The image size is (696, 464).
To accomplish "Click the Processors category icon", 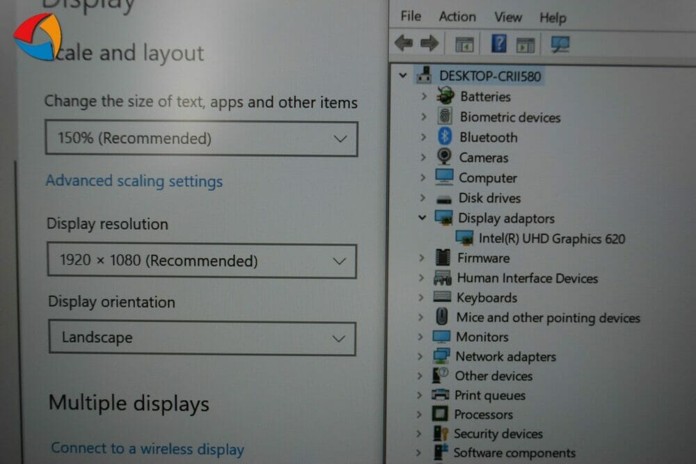I will [x=440, y=414].
